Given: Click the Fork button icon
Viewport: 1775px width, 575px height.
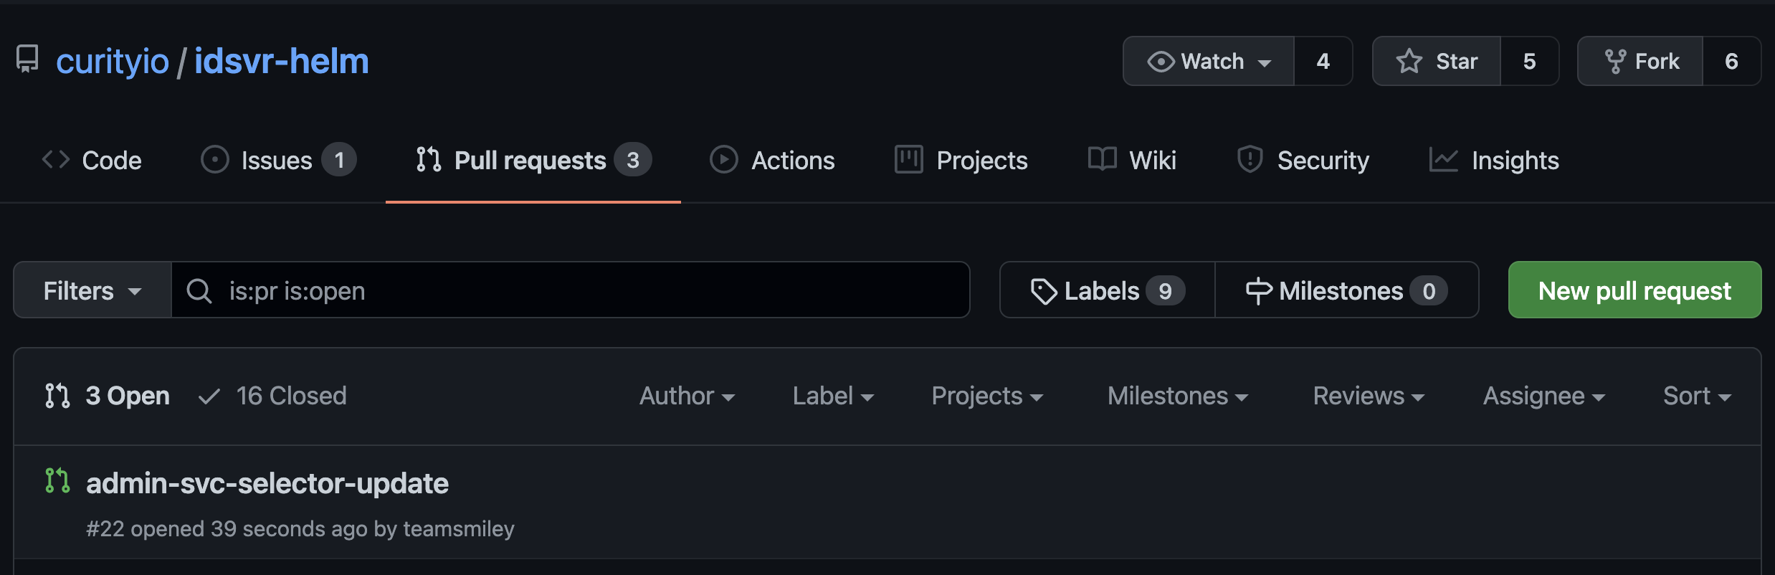Looking at the screenshot, I should click(x=1615, y=62).
